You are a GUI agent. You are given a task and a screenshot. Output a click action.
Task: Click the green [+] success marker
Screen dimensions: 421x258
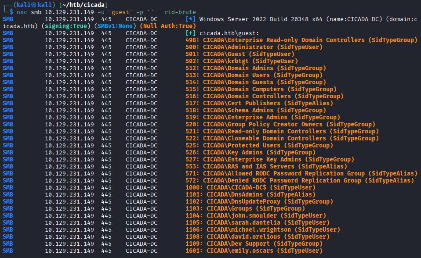pyautogui.click(x=190, y=33)
